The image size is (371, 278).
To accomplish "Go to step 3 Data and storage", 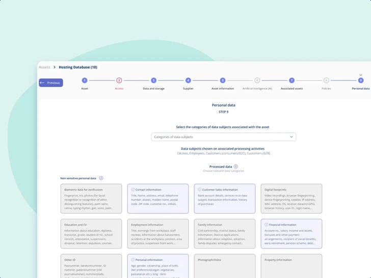I will 153,80.
